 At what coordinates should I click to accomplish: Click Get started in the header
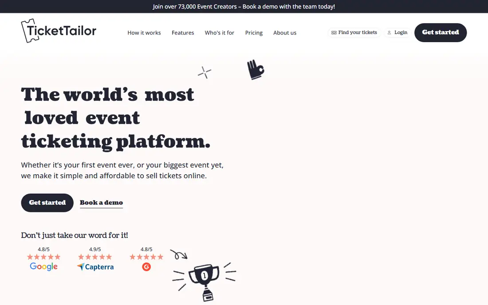coord(441,32)
